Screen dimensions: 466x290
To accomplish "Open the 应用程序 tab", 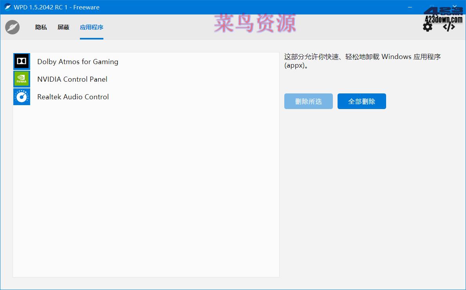I will point(91,27).
